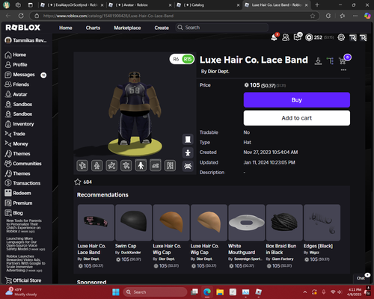Switch avatar preview to R6
The height and width of the screenshot is (299, 374).
176,59
